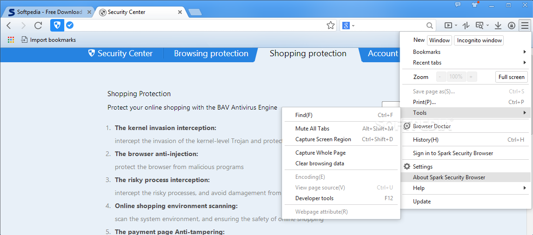Screen dimensions: 533x235
Task: Click the magnifier search icon
Action: point(430,26)
